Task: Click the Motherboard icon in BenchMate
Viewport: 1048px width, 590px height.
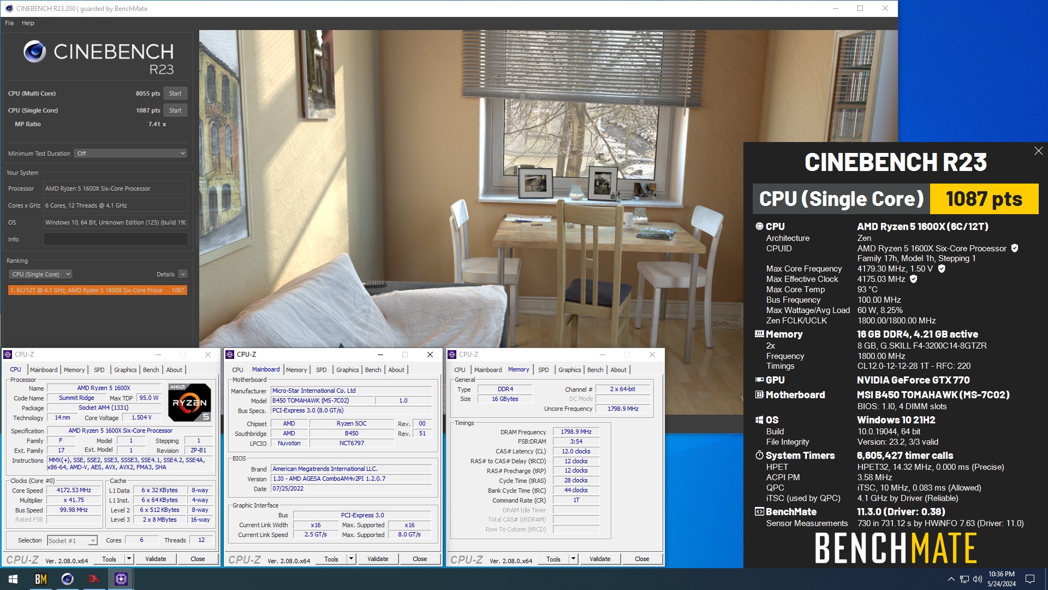Action: (759, 394)
